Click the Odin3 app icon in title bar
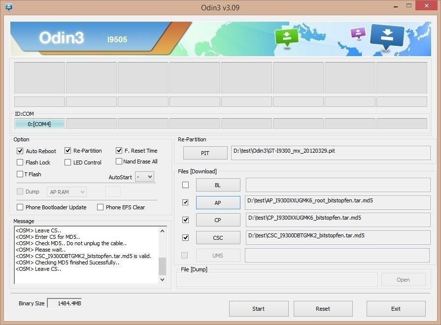This screenshot has width=441, height=325. tap(9, 7)
